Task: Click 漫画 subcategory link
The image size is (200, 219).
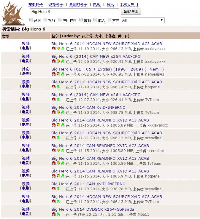Action: pyautogui.click(x=26, y=73)
